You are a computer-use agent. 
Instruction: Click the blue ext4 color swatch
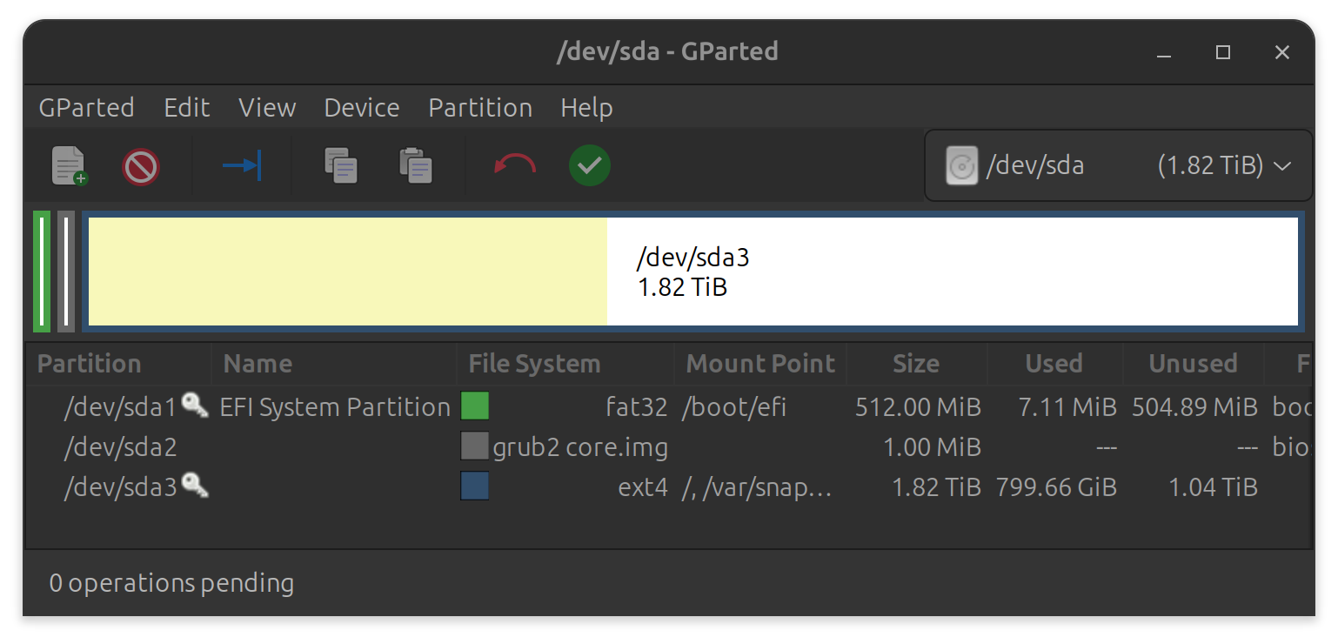coord(475,486)
